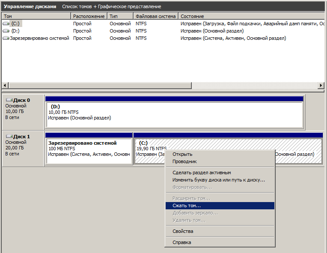The image size is (327, 253).
Task: Click the left arrow of horizontal scrollbar
Action: (x=5, y=86)
